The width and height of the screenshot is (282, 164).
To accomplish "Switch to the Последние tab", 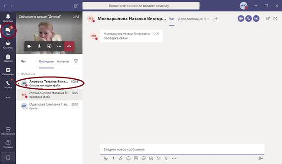I will pos(46,62).
